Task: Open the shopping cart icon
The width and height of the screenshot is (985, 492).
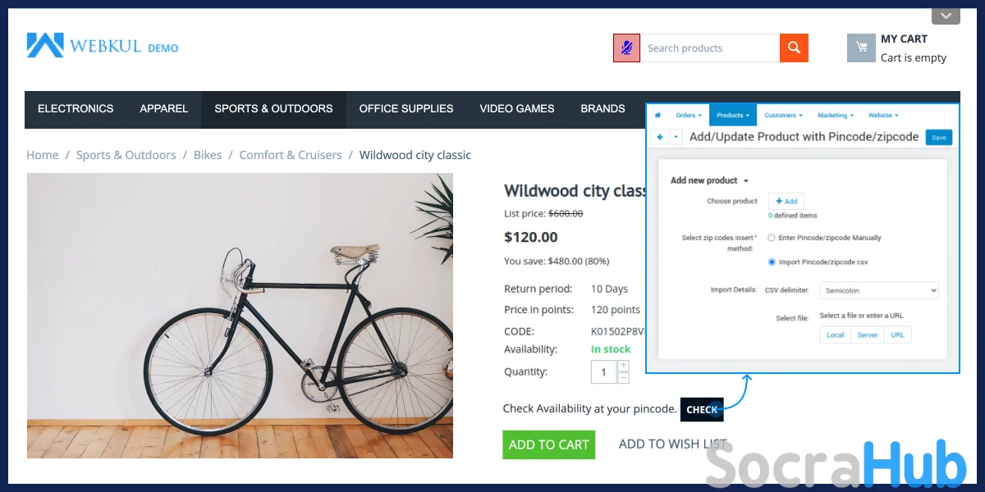Action: (861, 48)
